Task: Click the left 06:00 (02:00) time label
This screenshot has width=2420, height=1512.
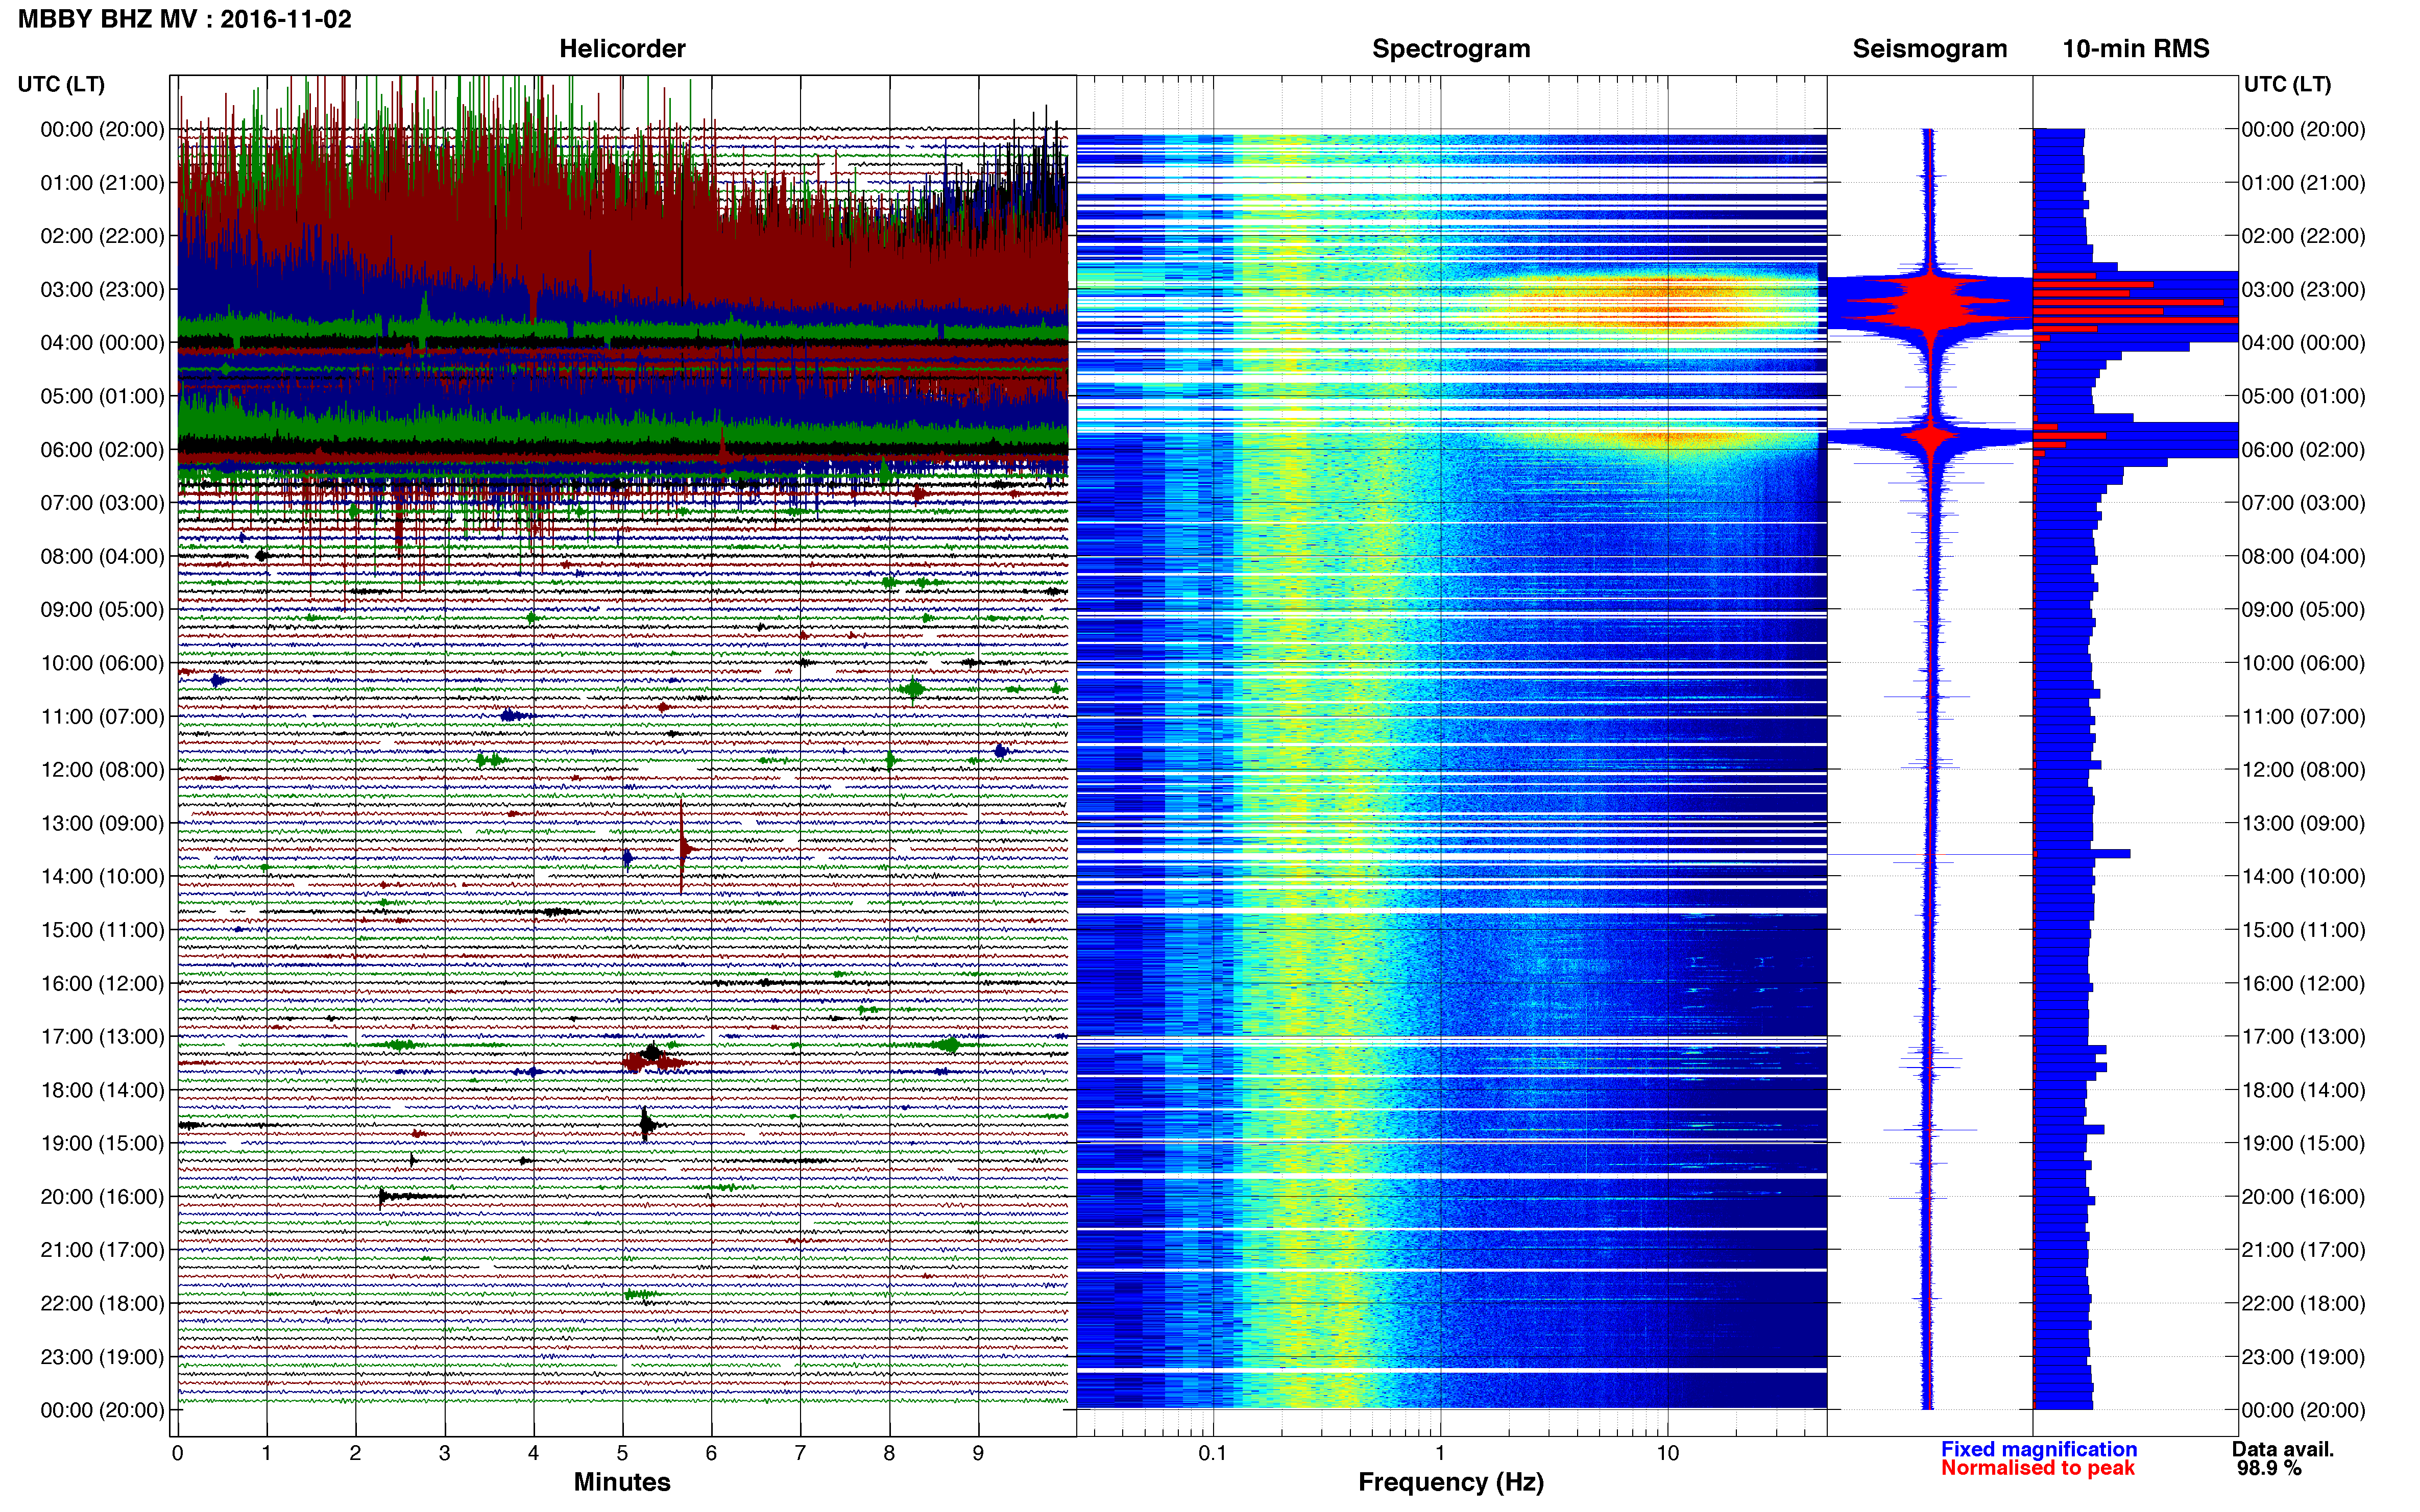Action: 102,450
